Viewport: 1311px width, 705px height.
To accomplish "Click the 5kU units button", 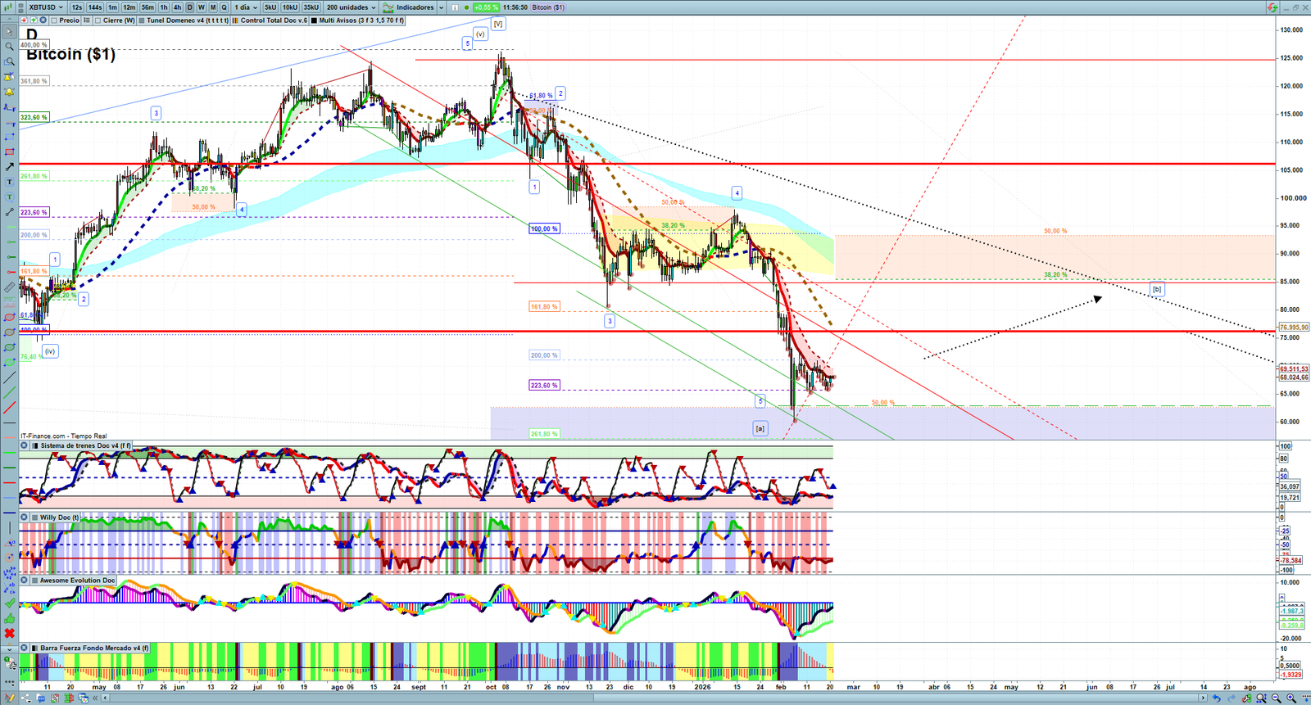I will (x=270, y=7).
